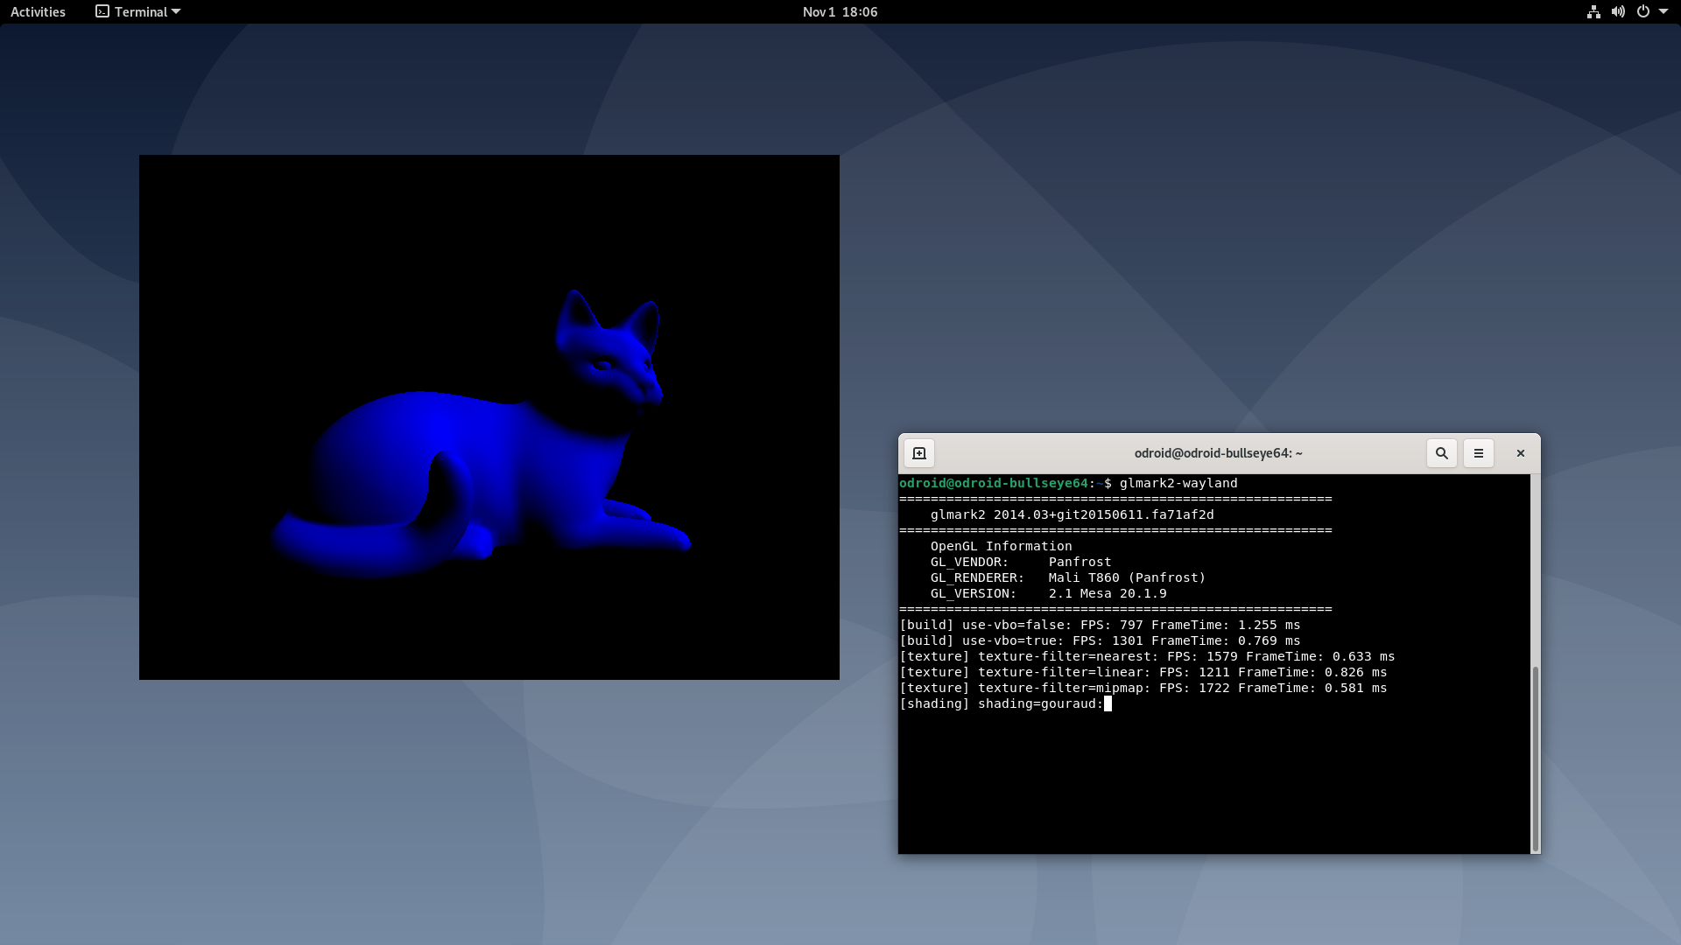The height and width of the screenshot is (945, 1681).
Task: Open a new tab in terminal window
Action: click(919, 453)
